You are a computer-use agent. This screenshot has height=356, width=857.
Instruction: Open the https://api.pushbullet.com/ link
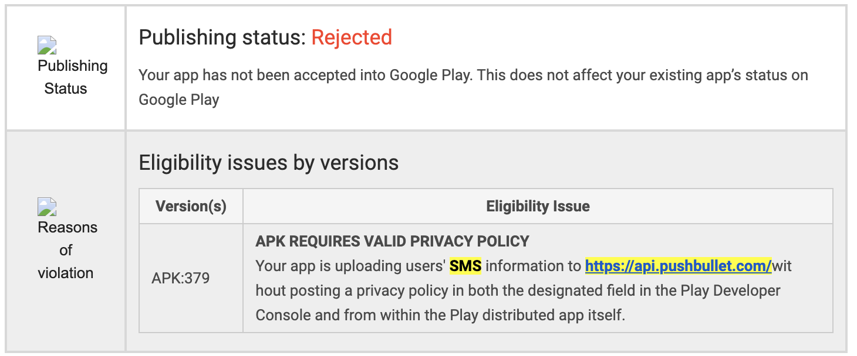[679, 266]
